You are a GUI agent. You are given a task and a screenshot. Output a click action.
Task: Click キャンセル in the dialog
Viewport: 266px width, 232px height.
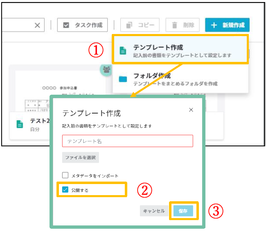(x=153, y=211)
